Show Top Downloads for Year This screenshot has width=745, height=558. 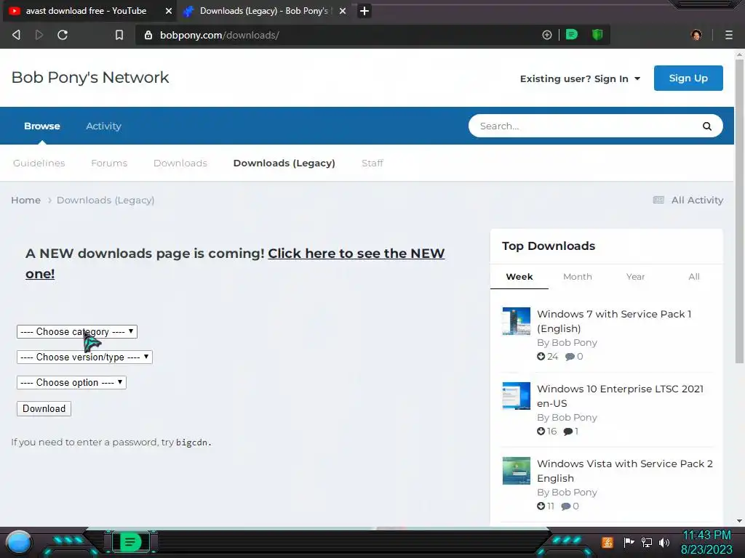635,277
